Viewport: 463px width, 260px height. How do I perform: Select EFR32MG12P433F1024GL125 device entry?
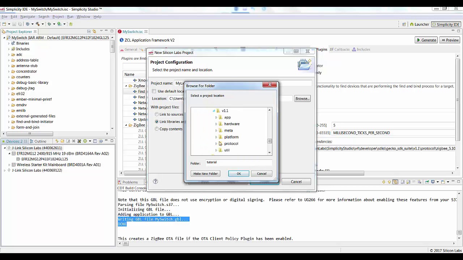44,159
